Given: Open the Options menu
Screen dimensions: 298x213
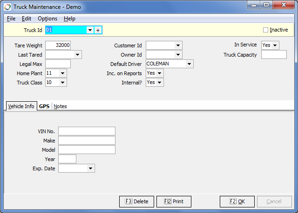Looking at the screenshot, I should 47,19.
